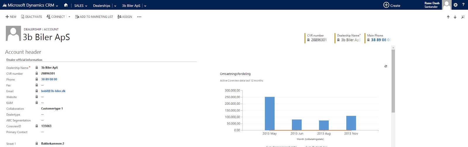Click ADD TO MARKETING LIST command

pos(94,17)
